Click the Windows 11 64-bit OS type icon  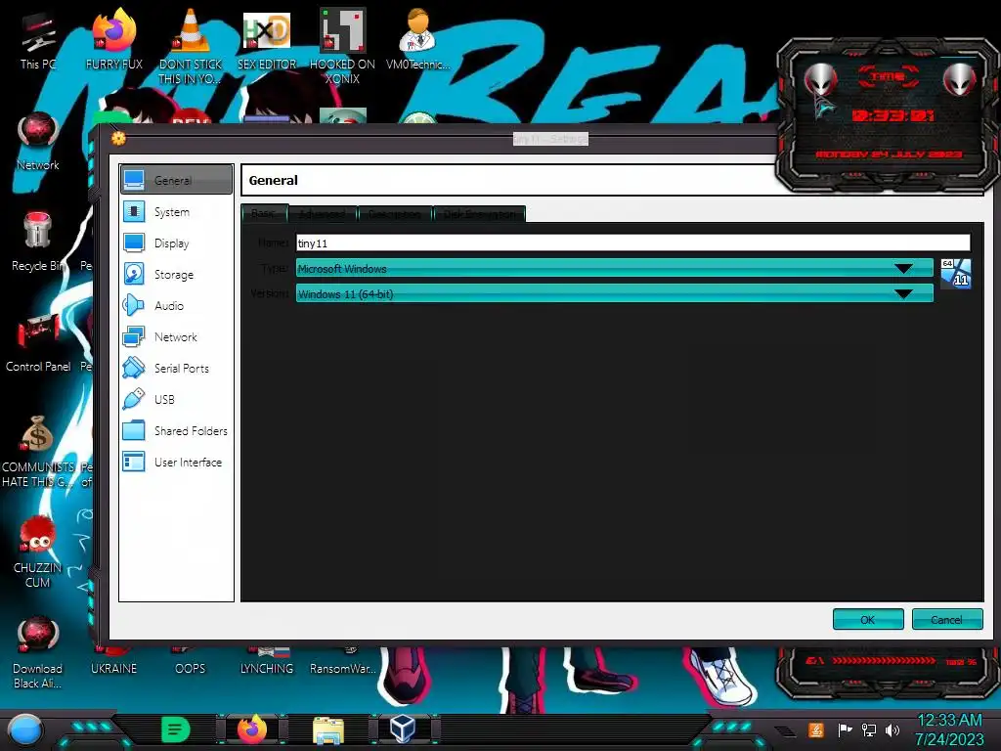(x=956, y=274)
